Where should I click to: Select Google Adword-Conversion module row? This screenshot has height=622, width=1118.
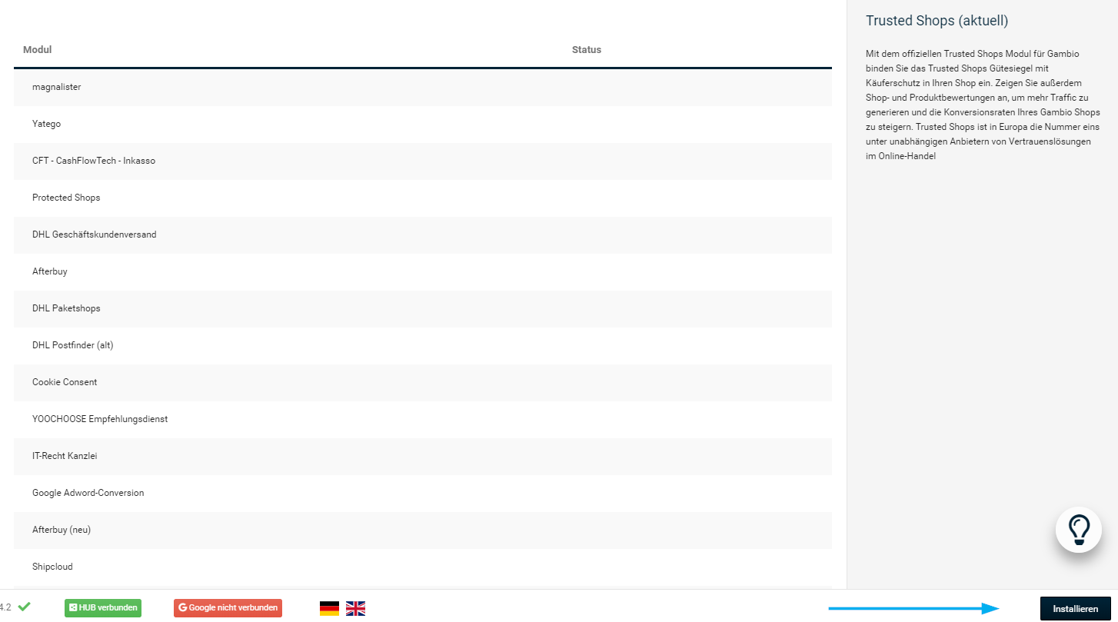point(423,494)
